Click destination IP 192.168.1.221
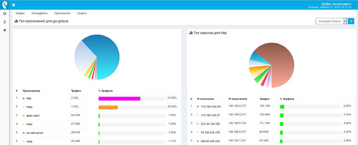The width and height of the screenshot is (358, 145). click(237, 140)
